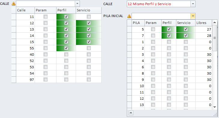Select Libres value '27' for PILA 5

(x=204, y=29)
